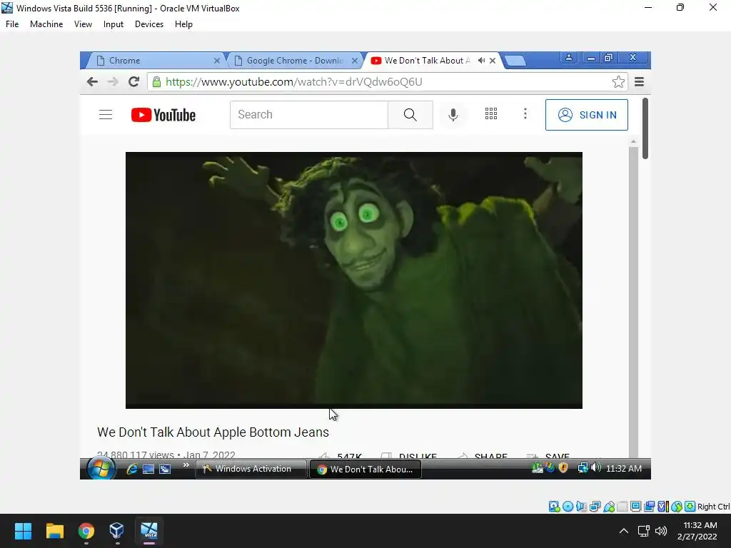Image resolution: width=731 pixels, height=548 pixels.
Task: Go forward in browser history
Action: 113,82
